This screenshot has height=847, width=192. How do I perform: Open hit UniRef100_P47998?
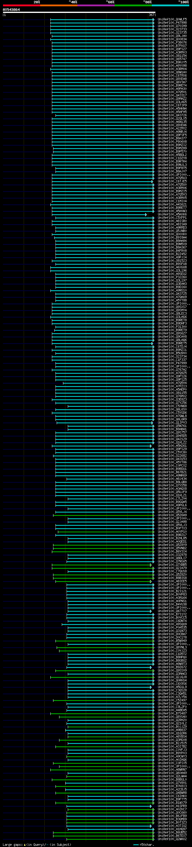click(x=172, y=23)
